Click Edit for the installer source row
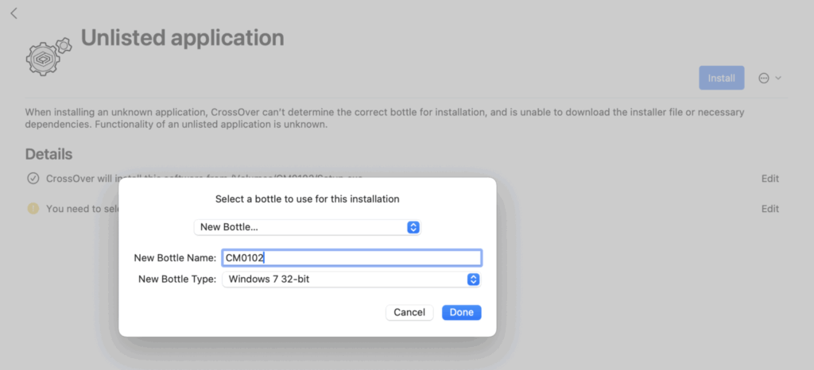This screenshot has width=814, height=370. click(769, 179)
